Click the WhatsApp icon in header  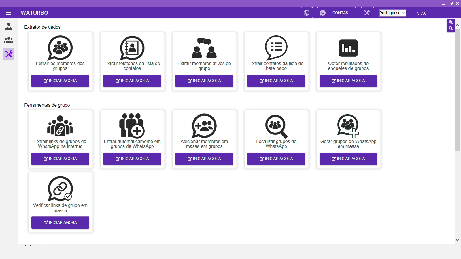[x=323, y=13]
